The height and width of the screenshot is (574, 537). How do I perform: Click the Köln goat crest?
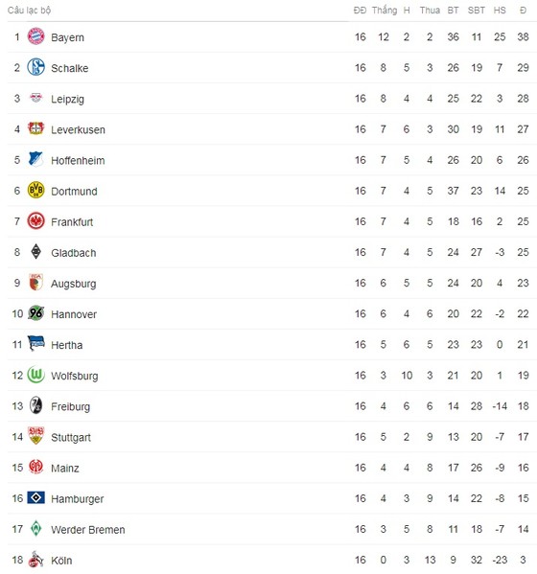35,560
